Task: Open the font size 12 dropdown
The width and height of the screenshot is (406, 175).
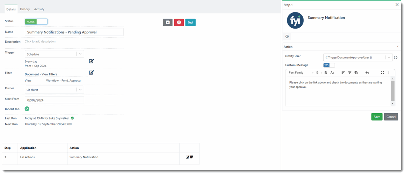Action: pyautogui.click(x=319, y=73)
